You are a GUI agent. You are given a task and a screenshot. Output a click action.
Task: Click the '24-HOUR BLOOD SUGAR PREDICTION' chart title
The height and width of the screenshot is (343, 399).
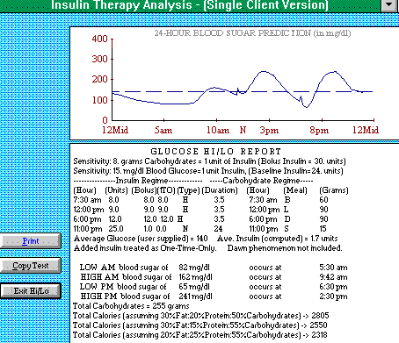(252, 33)
